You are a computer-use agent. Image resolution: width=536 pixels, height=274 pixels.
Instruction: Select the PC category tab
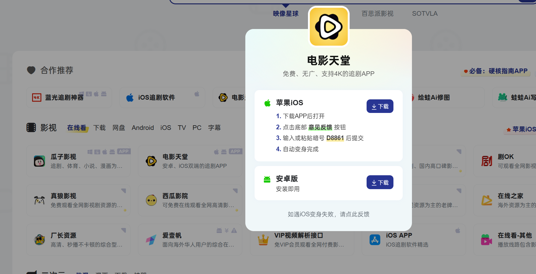[197, 128]
